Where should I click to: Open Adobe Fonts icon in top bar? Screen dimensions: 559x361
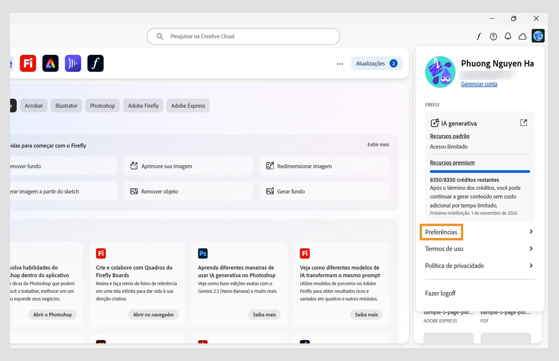coord(479,36)
